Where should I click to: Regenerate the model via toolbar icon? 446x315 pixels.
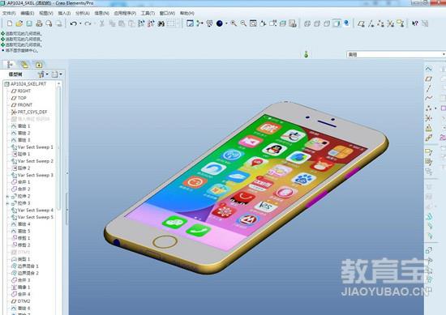141,23
